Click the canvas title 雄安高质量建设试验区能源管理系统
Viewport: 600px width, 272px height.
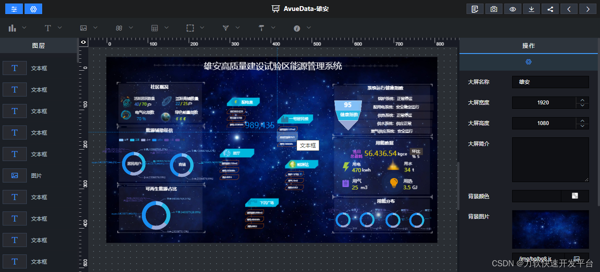[x=273, y=66]
